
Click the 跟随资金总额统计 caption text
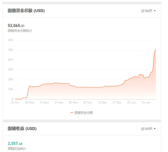(x=20, y=31)
